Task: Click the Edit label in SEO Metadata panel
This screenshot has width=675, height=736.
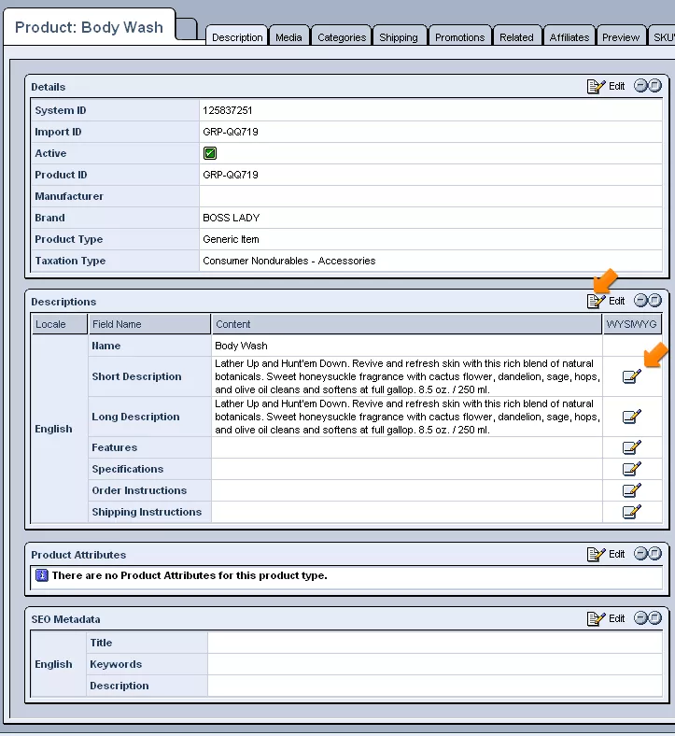Action: (616, 618)
